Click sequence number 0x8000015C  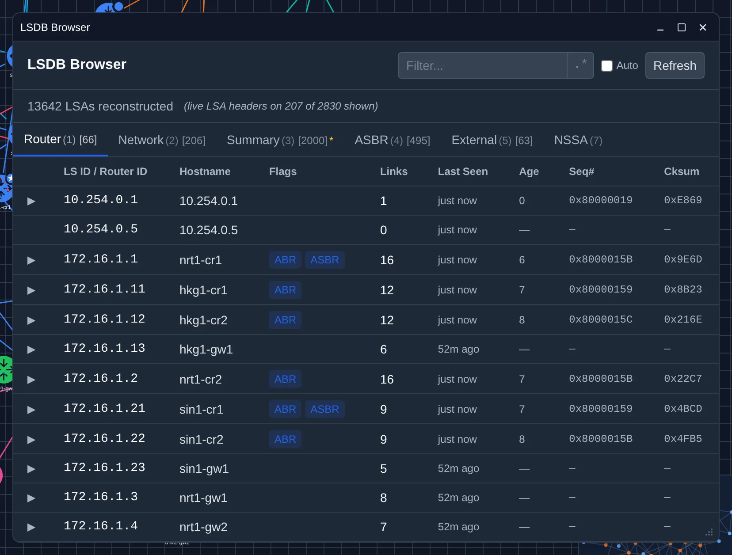point(600,319)
